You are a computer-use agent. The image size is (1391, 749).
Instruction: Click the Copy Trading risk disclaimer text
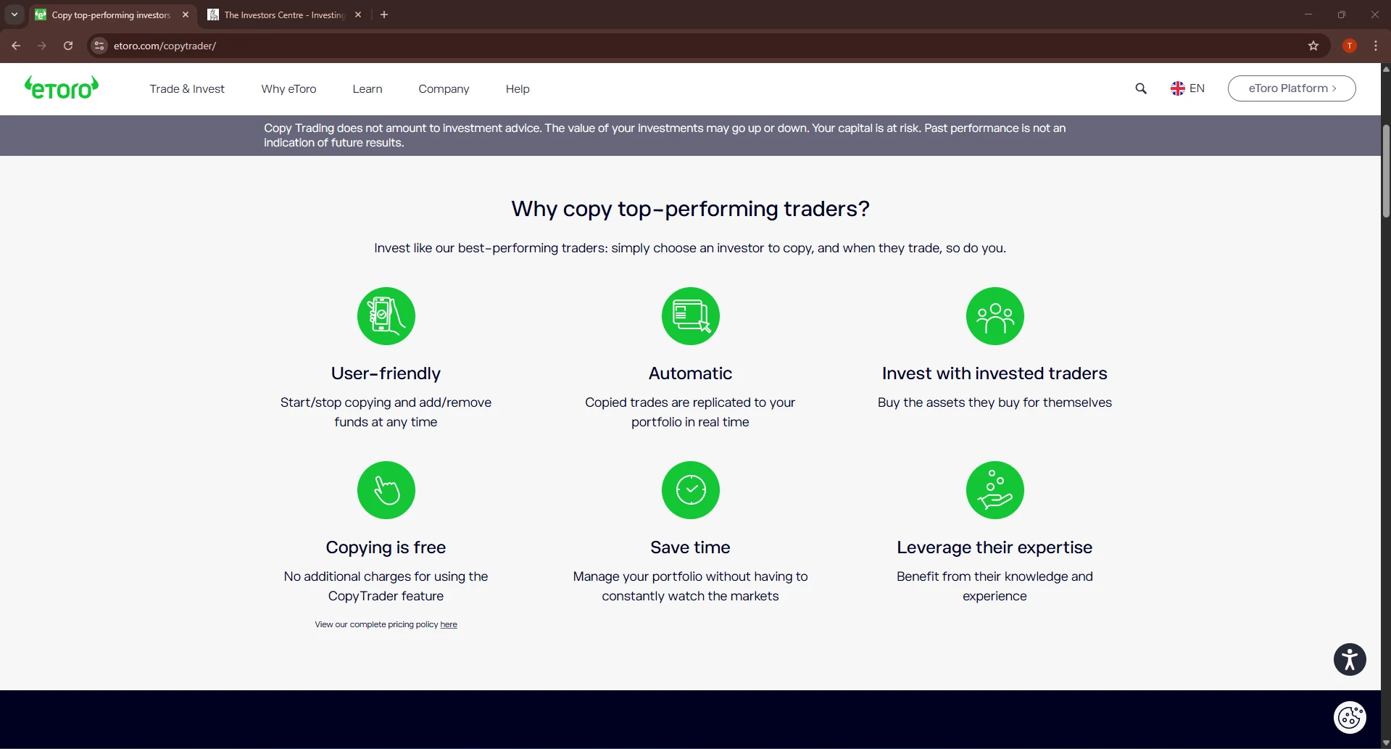click(665, 136)
